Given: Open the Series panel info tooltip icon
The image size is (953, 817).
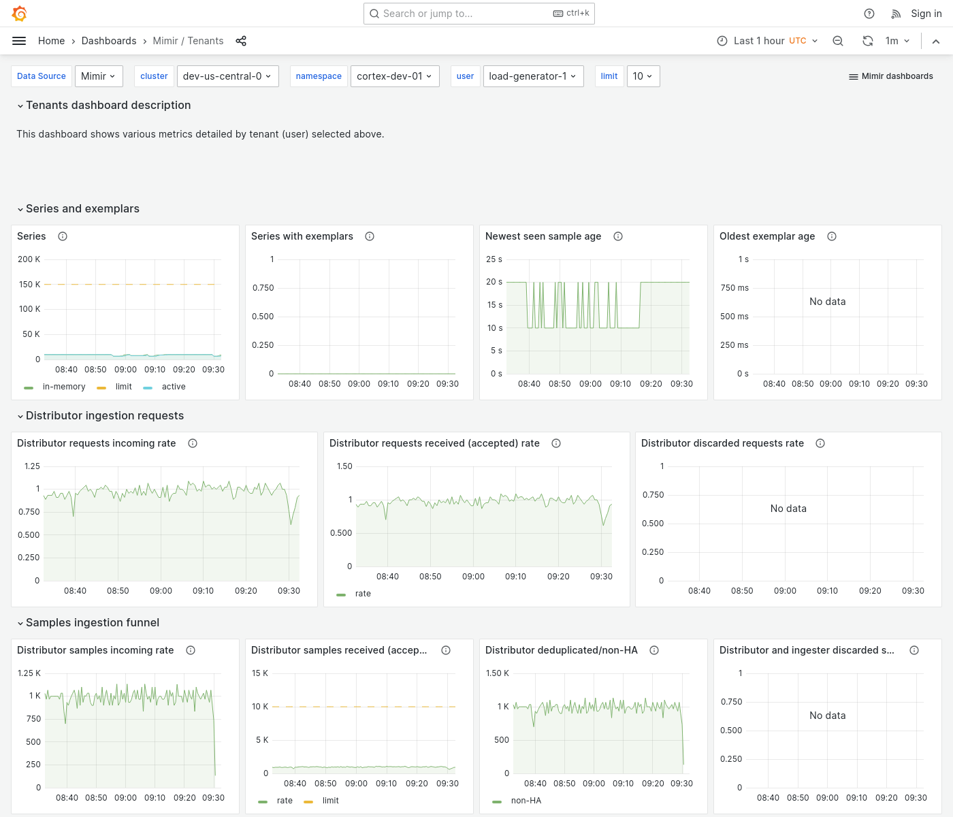Looking at the screenshot, I should click(x=62, y=236).
